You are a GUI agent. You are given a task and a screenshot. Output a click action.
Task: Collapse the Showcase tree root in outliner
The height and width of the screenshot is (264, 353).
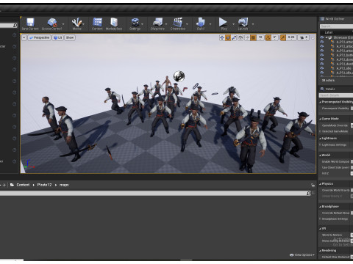[327, 37]
